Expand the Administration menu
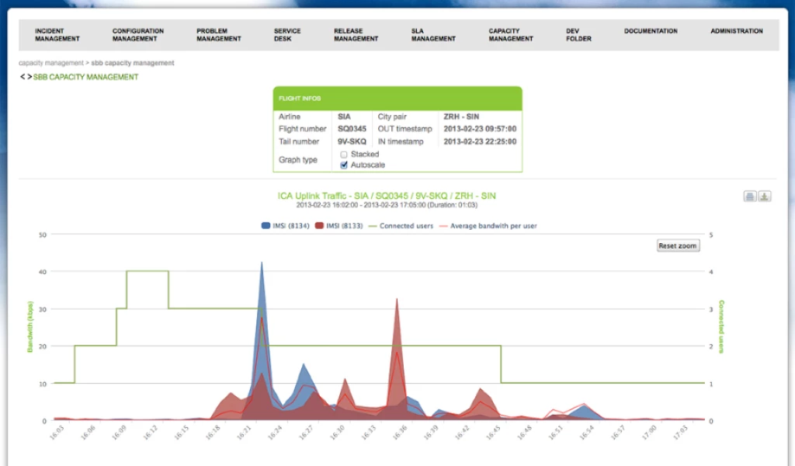 (x=736, y=31)
